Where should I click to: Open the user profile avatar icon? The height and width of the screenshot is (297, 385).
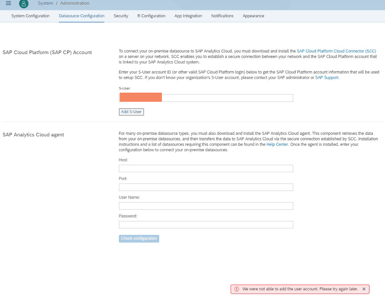pyautogui.click(x=23, y=4)
